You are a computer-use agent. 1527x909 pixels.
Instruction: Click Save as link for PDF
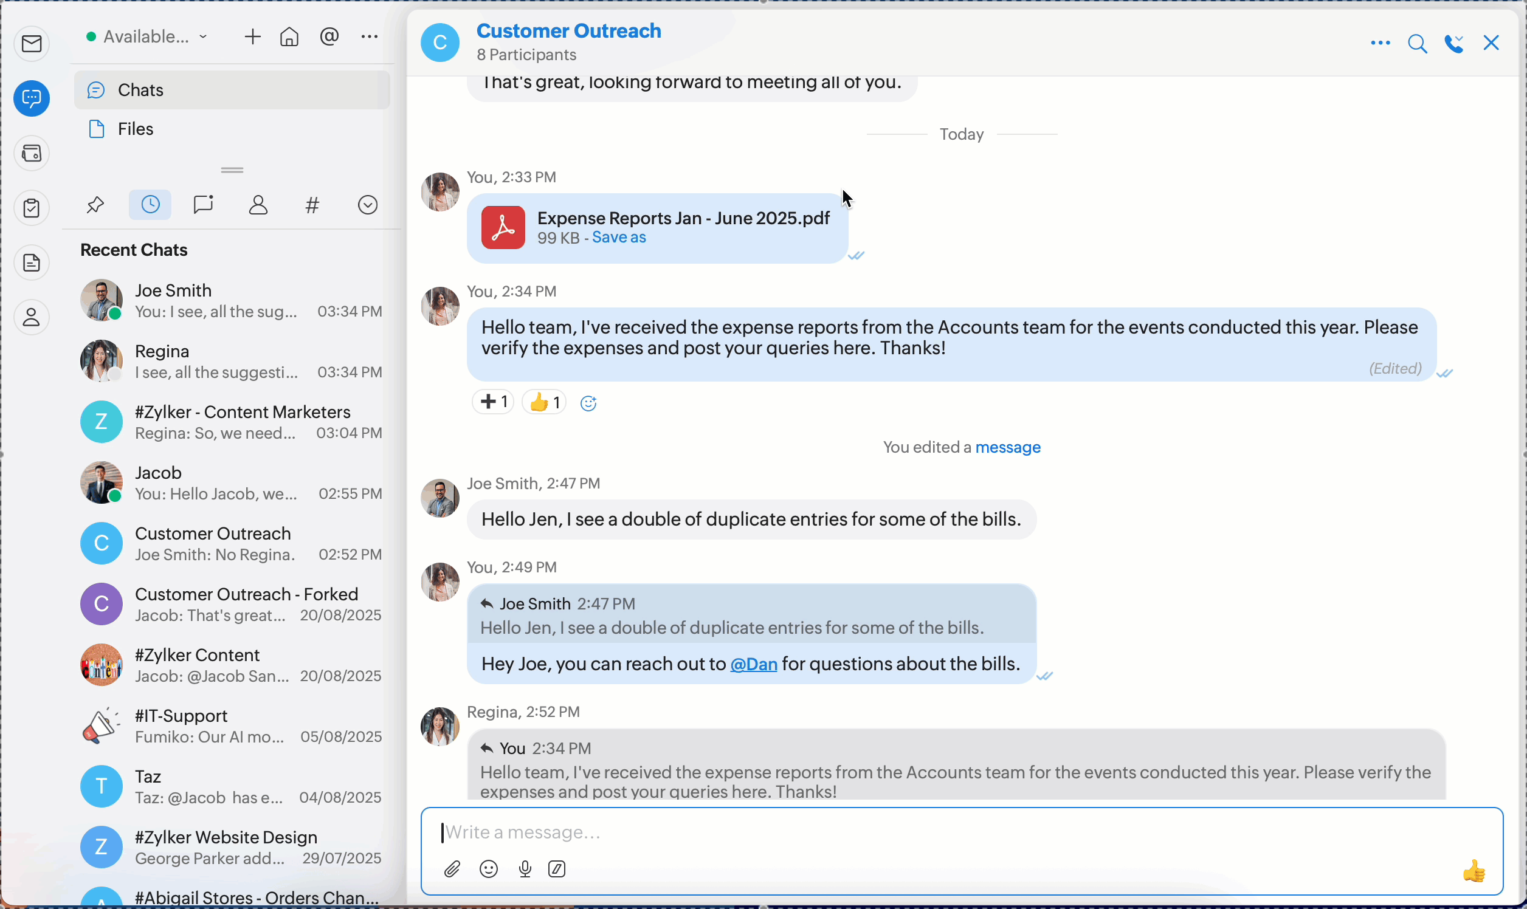(619, 238)
